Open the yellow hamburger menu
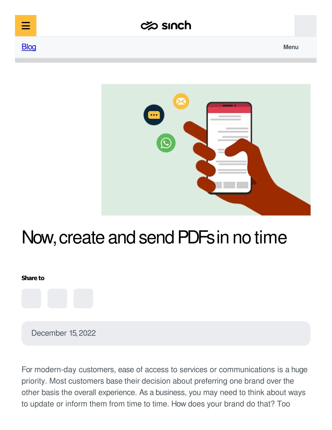Screen dimensions: 332x430 point(26,26)
